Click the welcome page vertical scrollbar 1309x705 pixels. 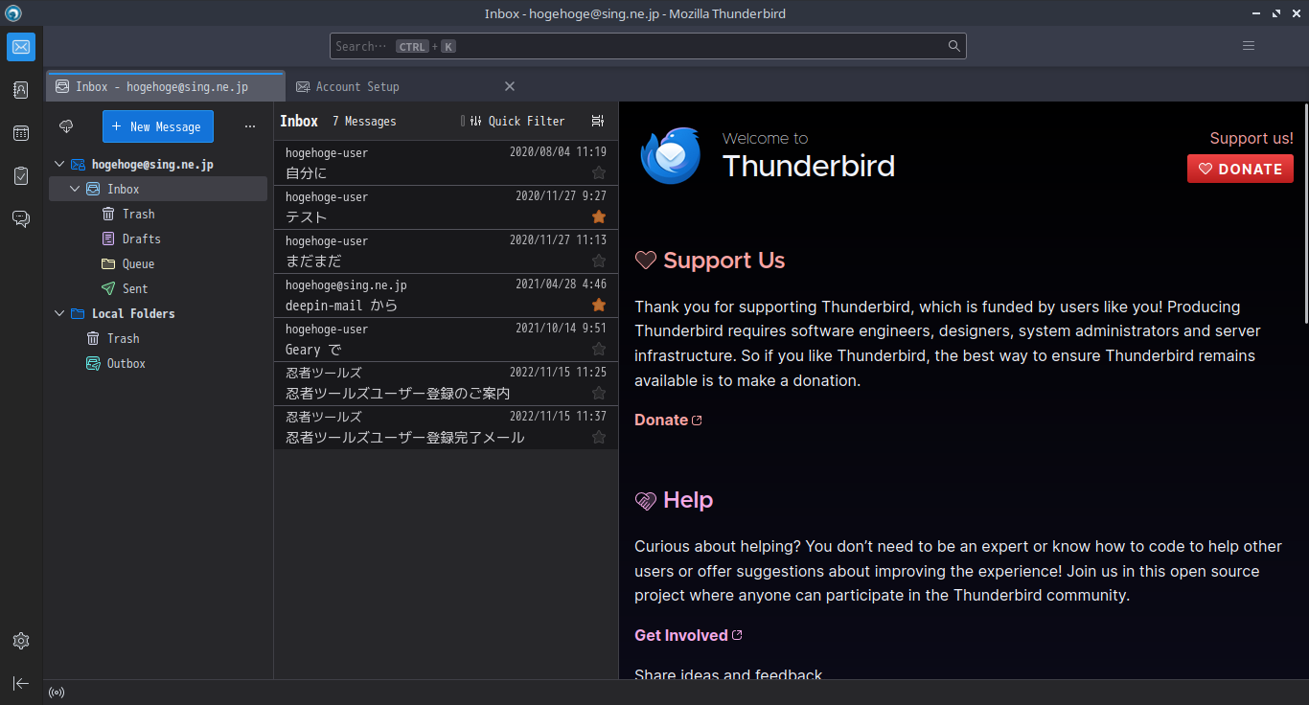1305,216
